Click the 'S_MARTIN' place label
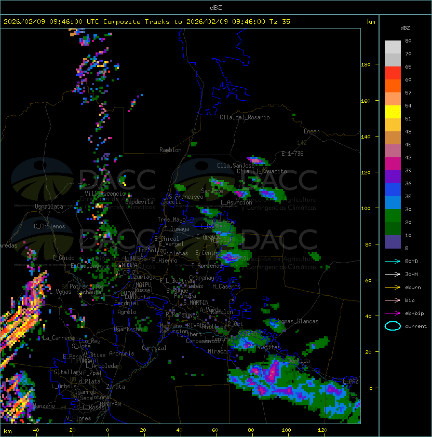The width and height of the screenshot is (432, 437). [x=196, y=303]
